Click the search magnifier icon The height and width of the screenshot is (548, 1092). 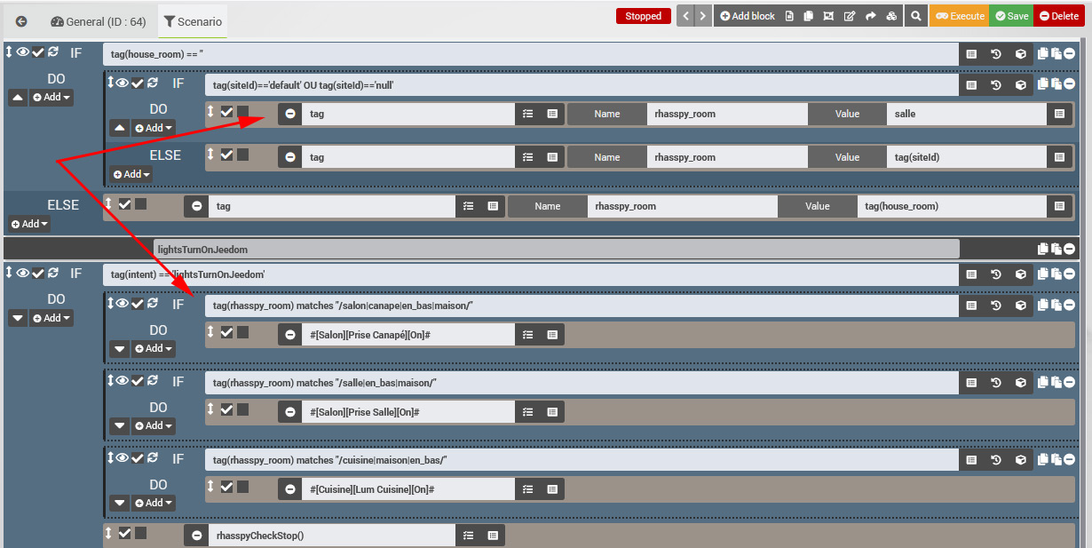915,16
